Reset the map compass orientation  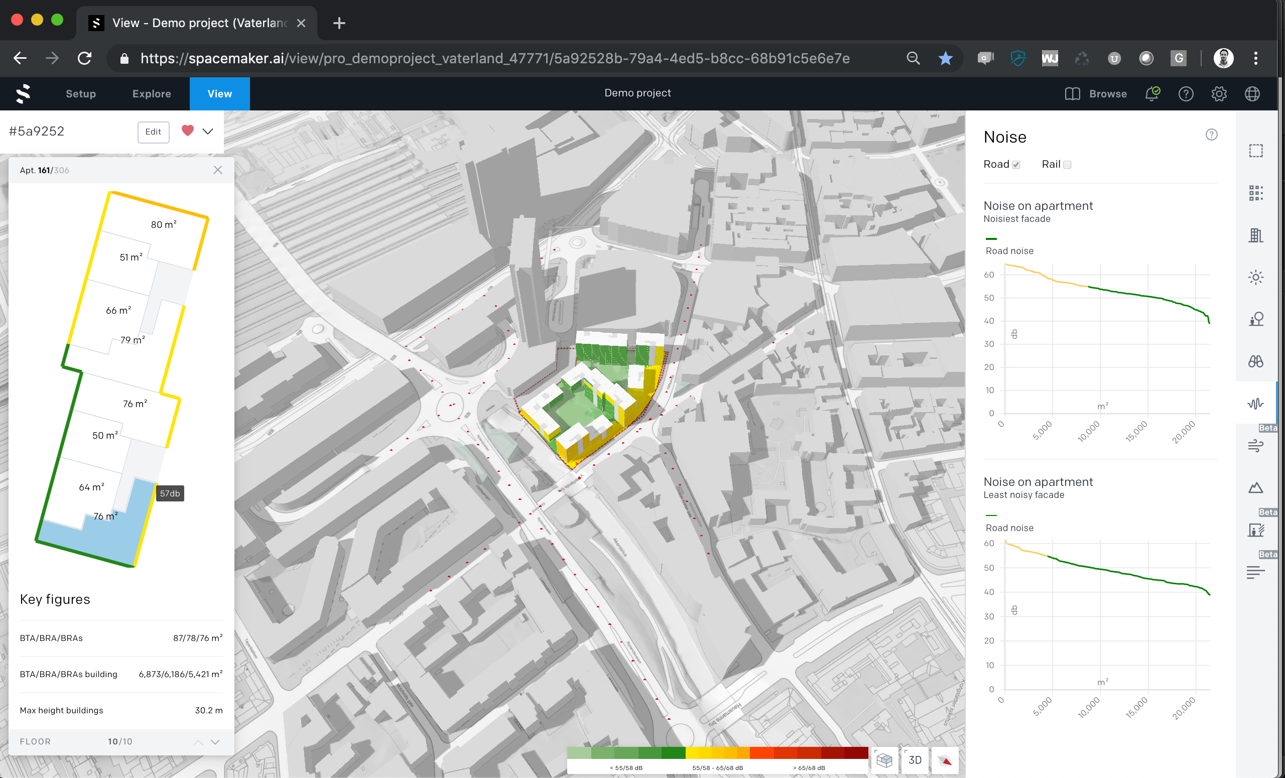pos(945,760)
